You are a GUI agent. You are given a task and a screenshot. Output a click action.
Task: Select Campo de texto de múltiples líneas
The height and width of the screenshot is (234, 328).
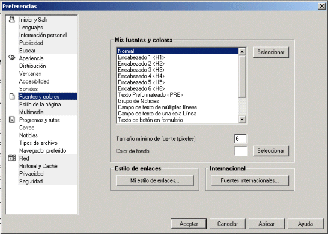point(178,108)
